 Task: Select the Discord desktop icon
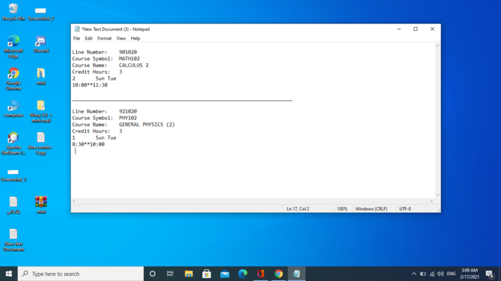(41, 45)
